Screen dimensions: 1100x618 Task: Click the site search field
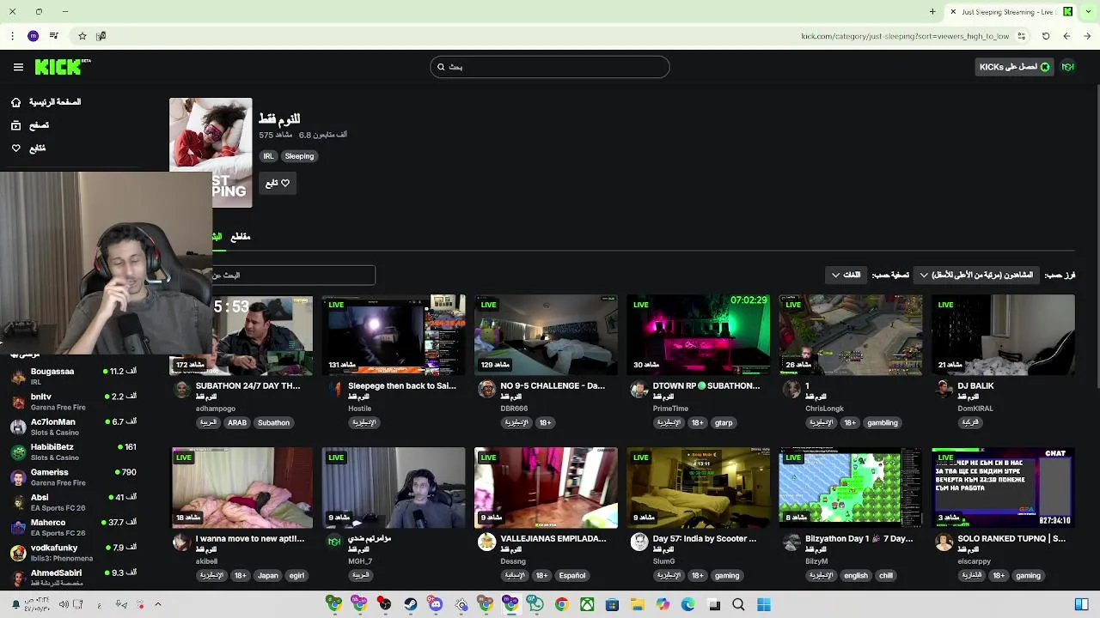550,67
